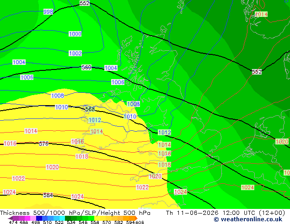Click legend value 474

click(13, 222)
